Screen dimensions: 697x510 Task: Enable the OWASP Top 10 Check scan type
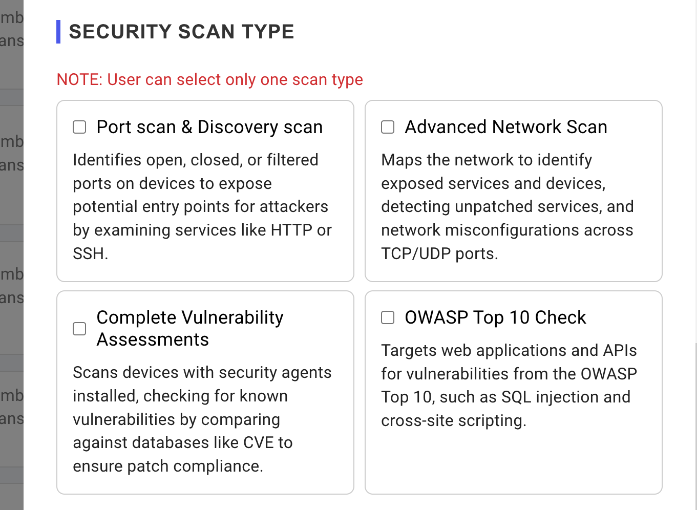coord(388,317)
